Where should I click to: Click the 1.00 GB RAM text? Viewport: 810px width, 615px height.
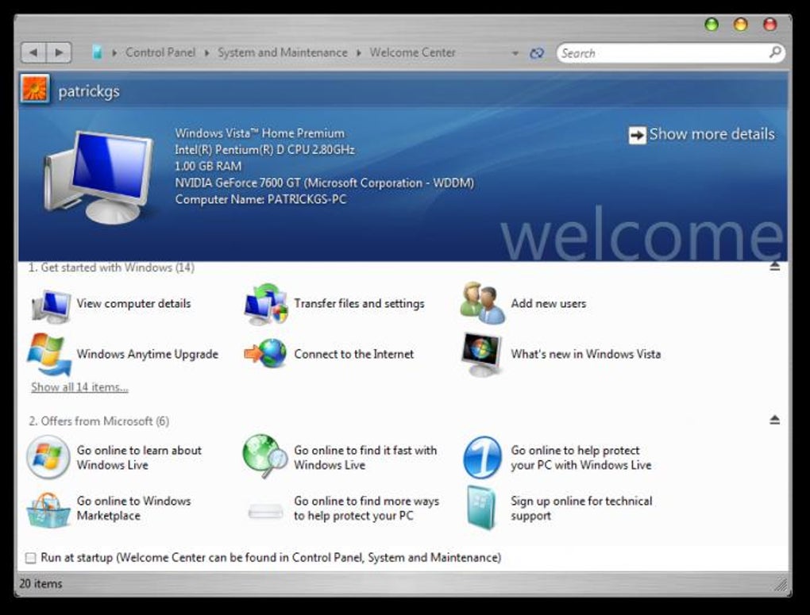pos(208,167)
